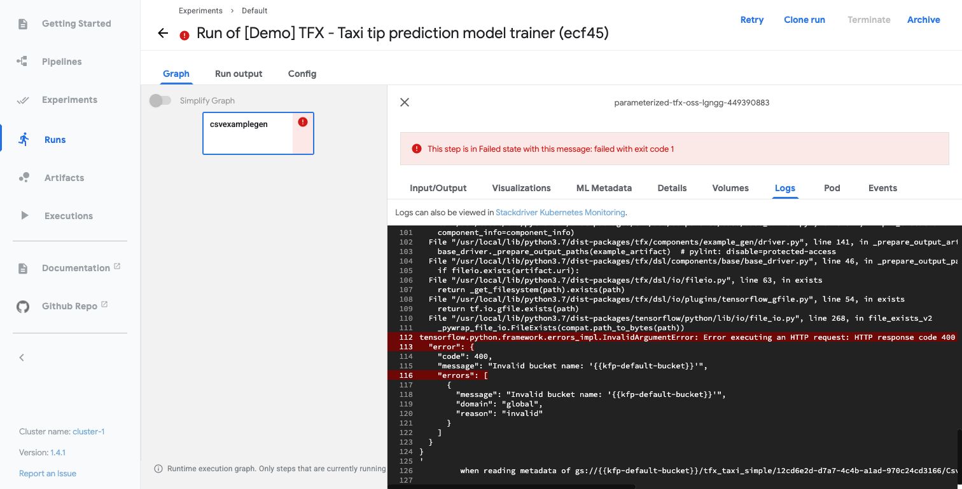Click the Archive button
Image resolution: width=962 pixels, height=489 pixels.
pyautogui.click(x=924, y=20)
